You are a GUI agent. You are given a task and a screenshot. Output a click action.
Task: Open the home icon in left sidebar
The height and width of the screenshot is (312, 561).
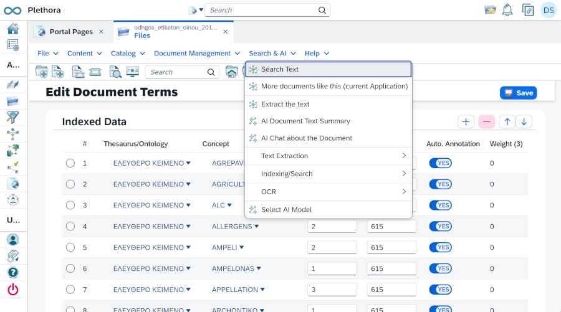click(x=13, y=29)
